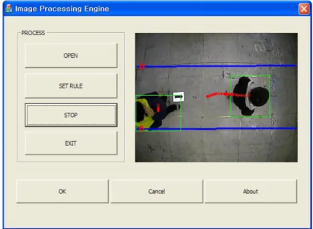Viewport: 313px width, 229px height.
Task: Click the OPEN button
Action: 71,56
